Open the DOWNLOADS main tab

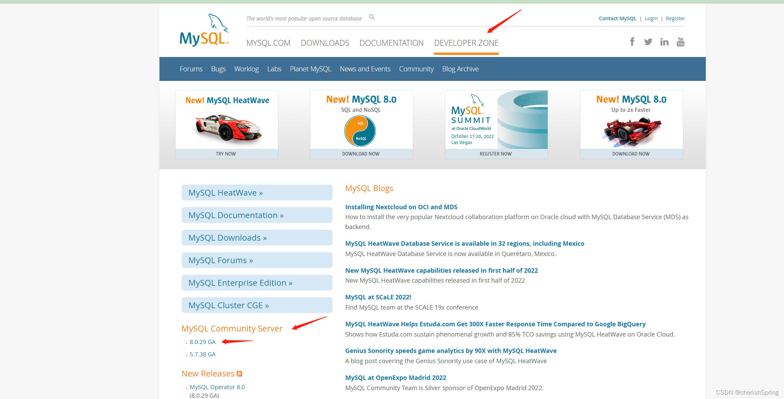tap(325, 43)
